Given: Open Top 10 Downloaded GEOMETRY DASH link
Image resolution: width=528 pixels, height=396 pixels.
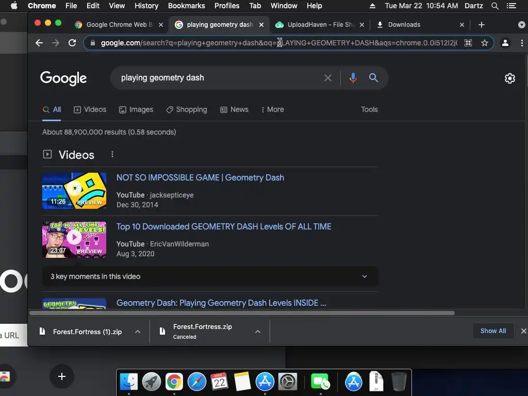Looking at the screenshot, I should click(224, 227).
